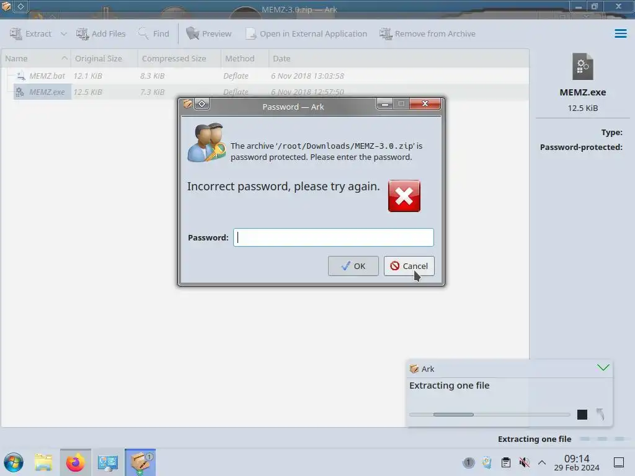Click the MEMZ.exe preview icon in info panel
Image resolution: width=635 pixels, height=476 pixels.
coord(583,67)
